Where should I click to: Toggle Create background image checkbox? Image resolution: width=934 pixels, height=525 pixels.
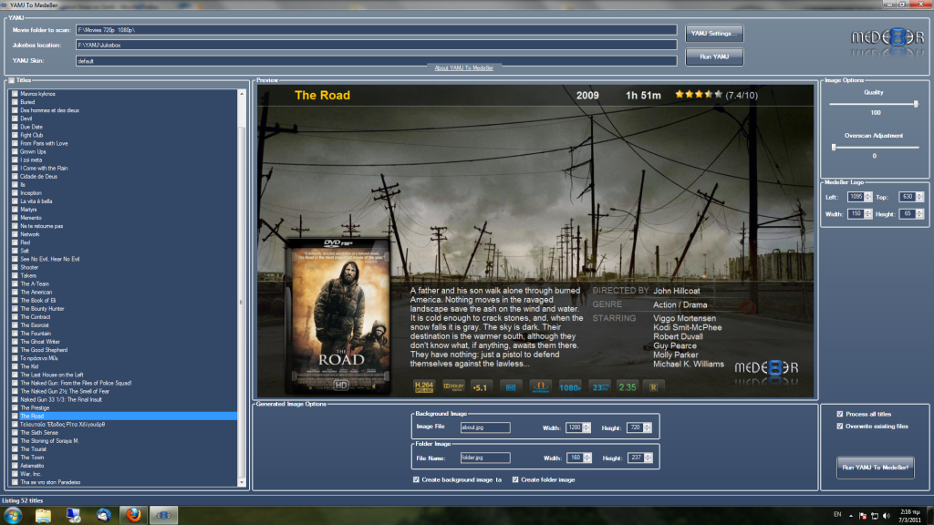pyautogui.click(x=416, y=479)
